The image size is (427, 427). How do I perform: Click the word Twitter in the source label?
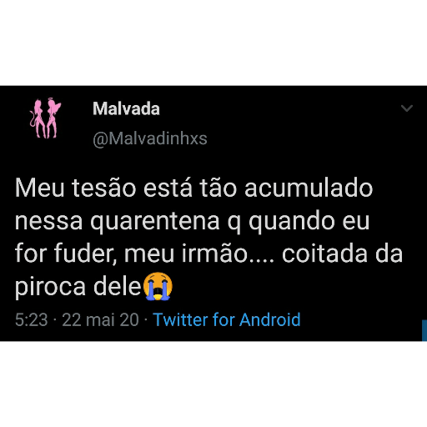pyautogui.click(x=180, y=319)
